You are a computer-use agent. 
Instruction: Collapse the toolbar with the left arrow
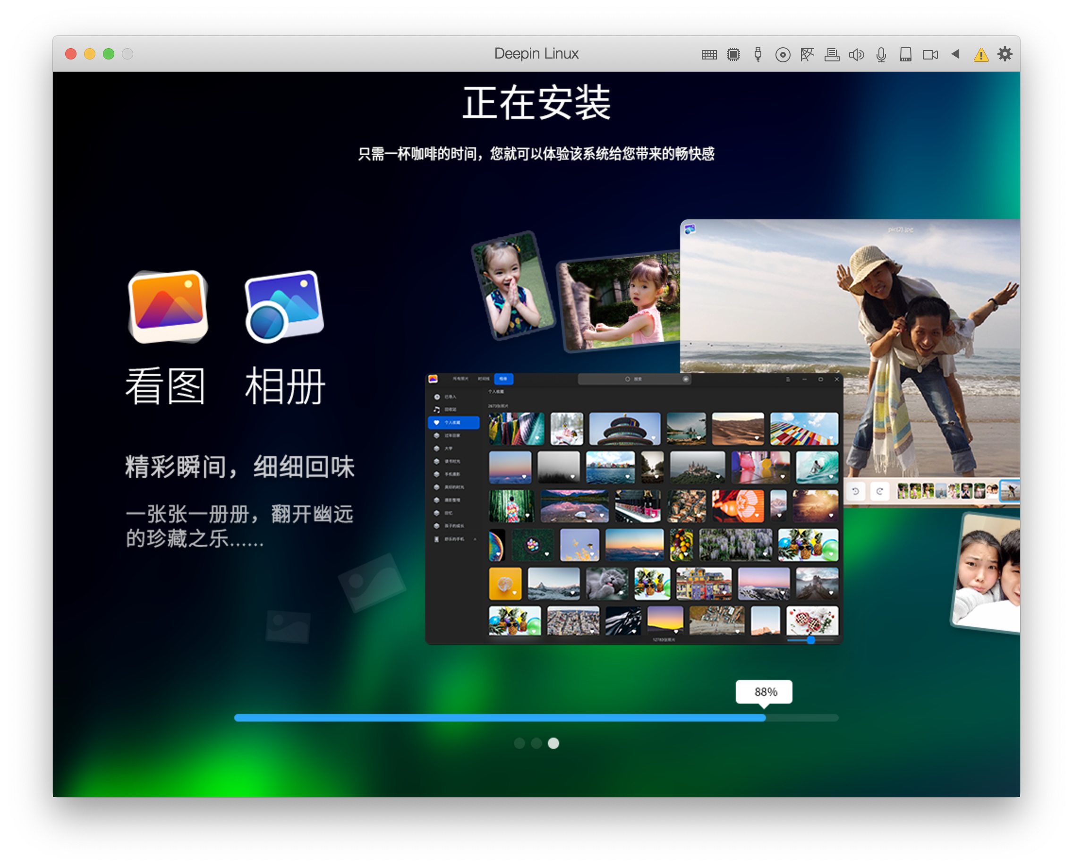(955, 53)
